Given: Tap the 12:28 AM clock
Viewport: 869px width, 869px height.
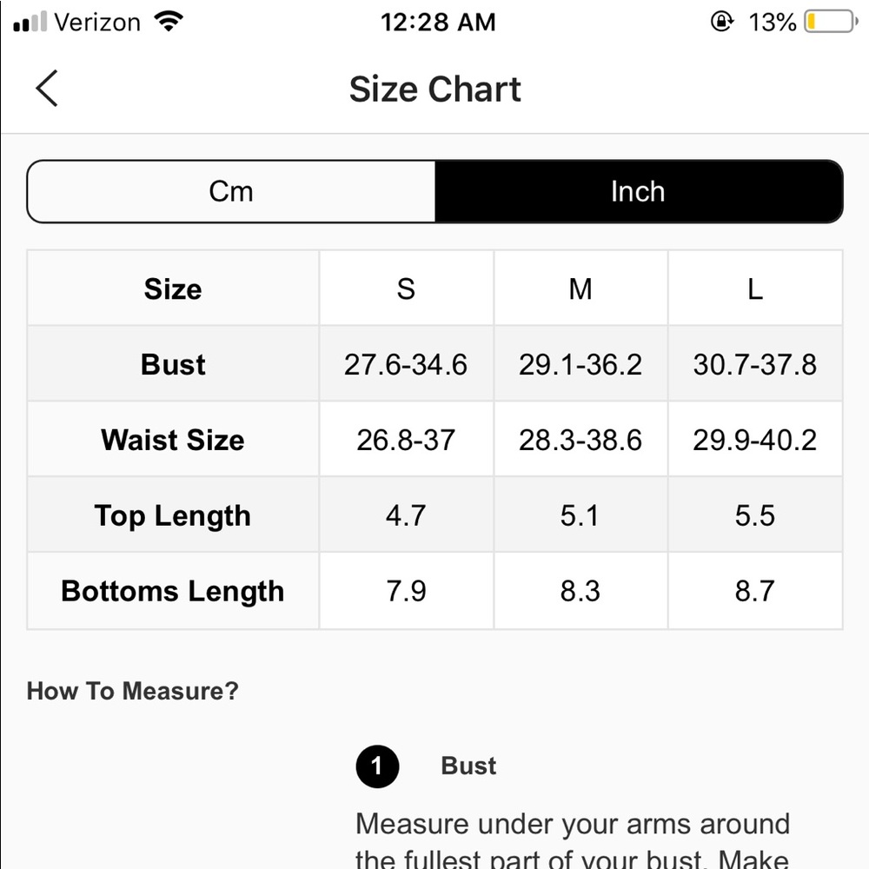Looking at the screenshot, I should click(x=438, y=23).
